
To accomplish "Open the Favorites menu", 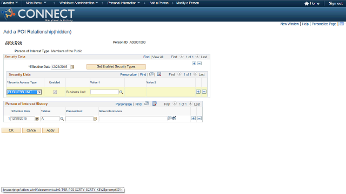I will (x=10, y=3).
